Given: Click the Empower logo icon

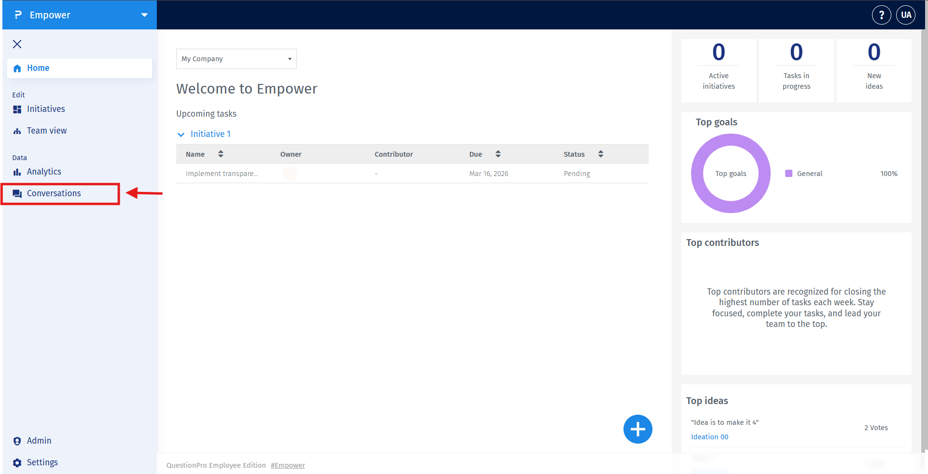Looking at the screenshot, I should click(x=18, y=14).
